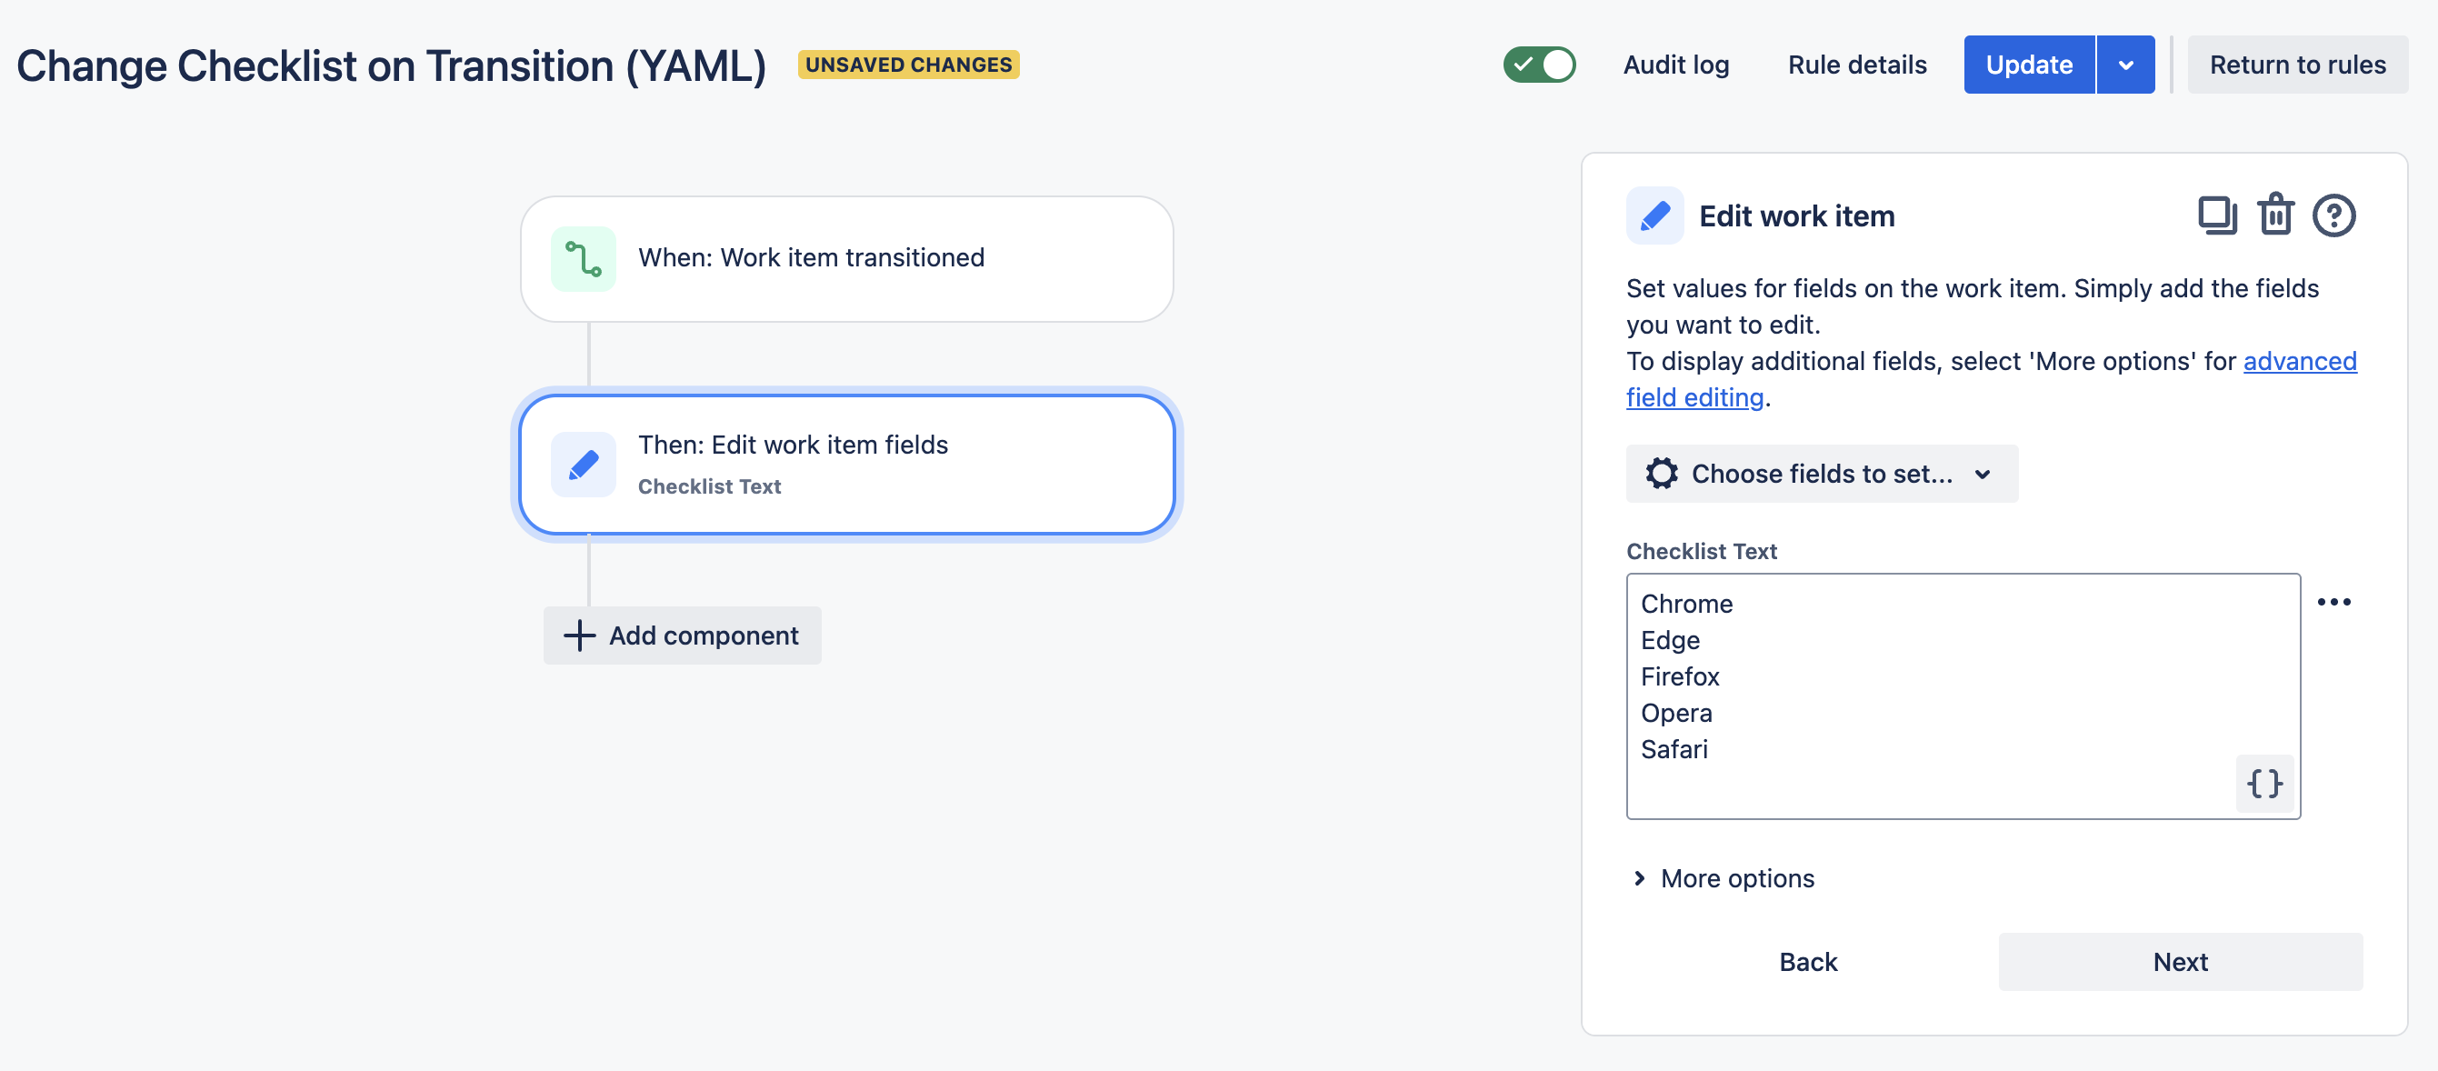Delete component with trash icon
Image resolution: width=2438 pixels, height=1071 pixels.
pyautogui.click(x=2275, y=215)
